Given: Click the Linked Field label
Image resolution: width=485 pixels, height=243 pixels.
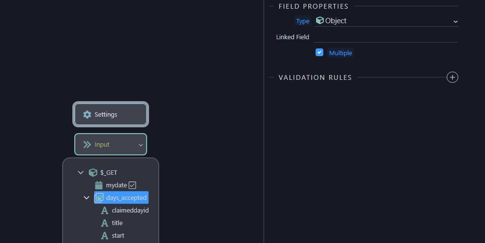Looking at the screenshot, I should 293,37.
